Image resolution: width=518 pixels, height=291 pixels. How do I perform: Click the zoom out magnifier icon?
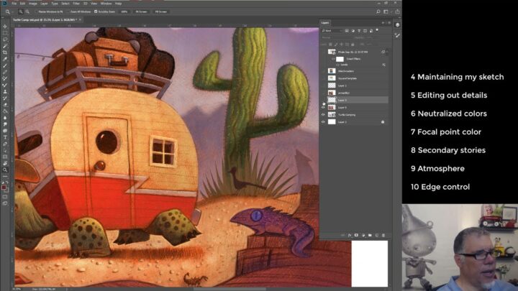pyautogui.click(x=27, y=12)
